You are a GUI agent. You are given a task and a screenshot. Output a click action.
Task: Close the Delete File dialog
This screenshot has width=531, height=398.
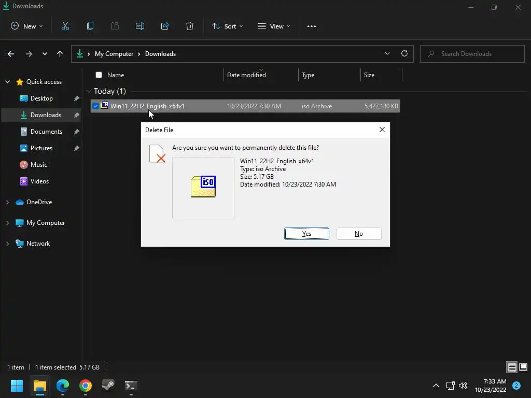pyautogui.click(x=382, y=130)
